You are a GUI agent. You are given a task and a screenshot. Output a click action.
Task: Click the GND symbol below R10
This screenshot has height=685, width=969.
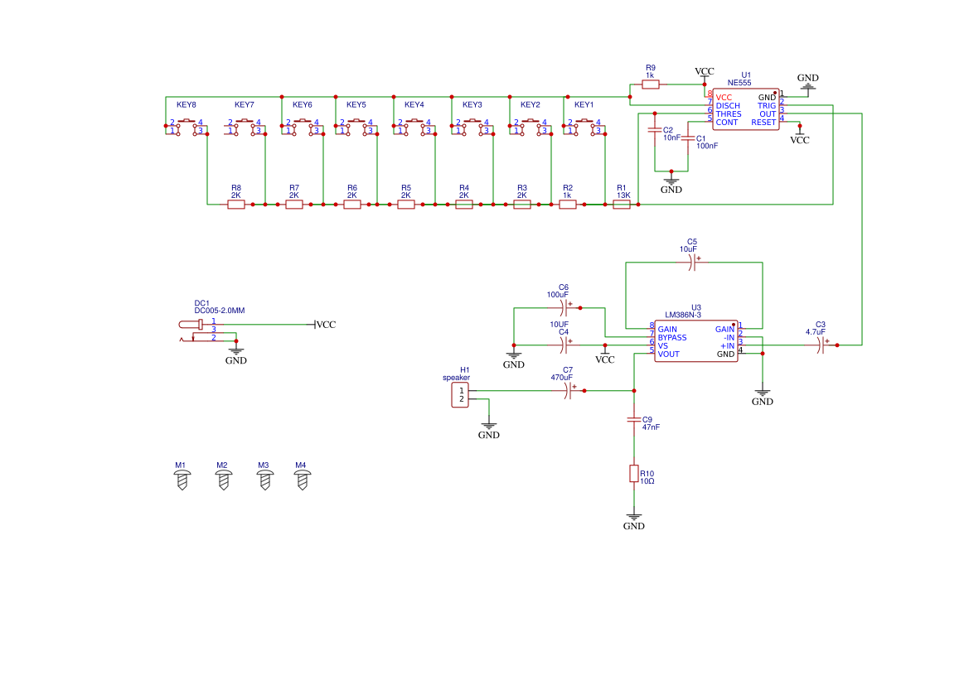tap(633, 520)
